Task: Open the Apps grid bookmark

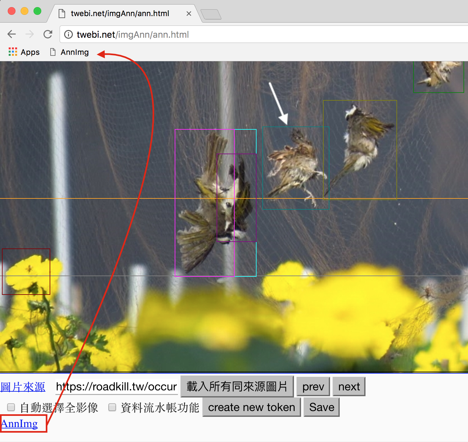Action: click(24, 52)
